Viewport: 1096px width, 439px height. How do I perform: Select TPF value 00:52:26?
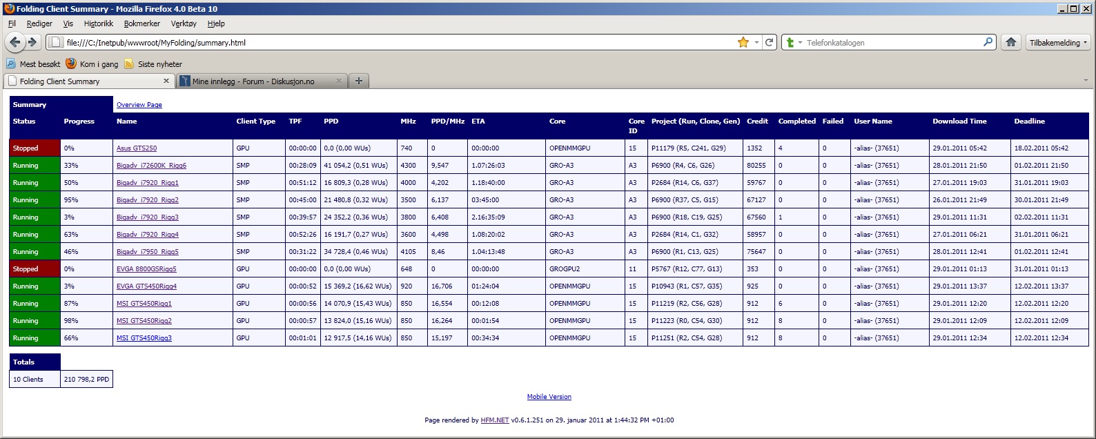pyautogui.click(x=303, y=235)
